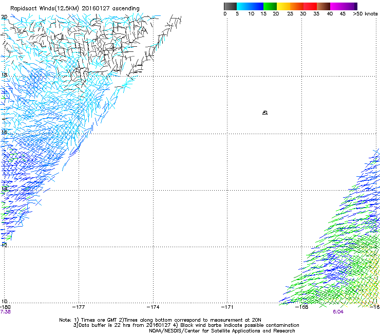
Task: Click the gray 0-5 knots legend swatch
Action: pos(230,6)
